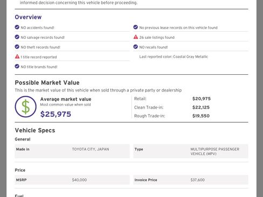Viewport: 263px width, 197px height.
Task: Select the $22,125 clean trade-in value
Action: 201,108
